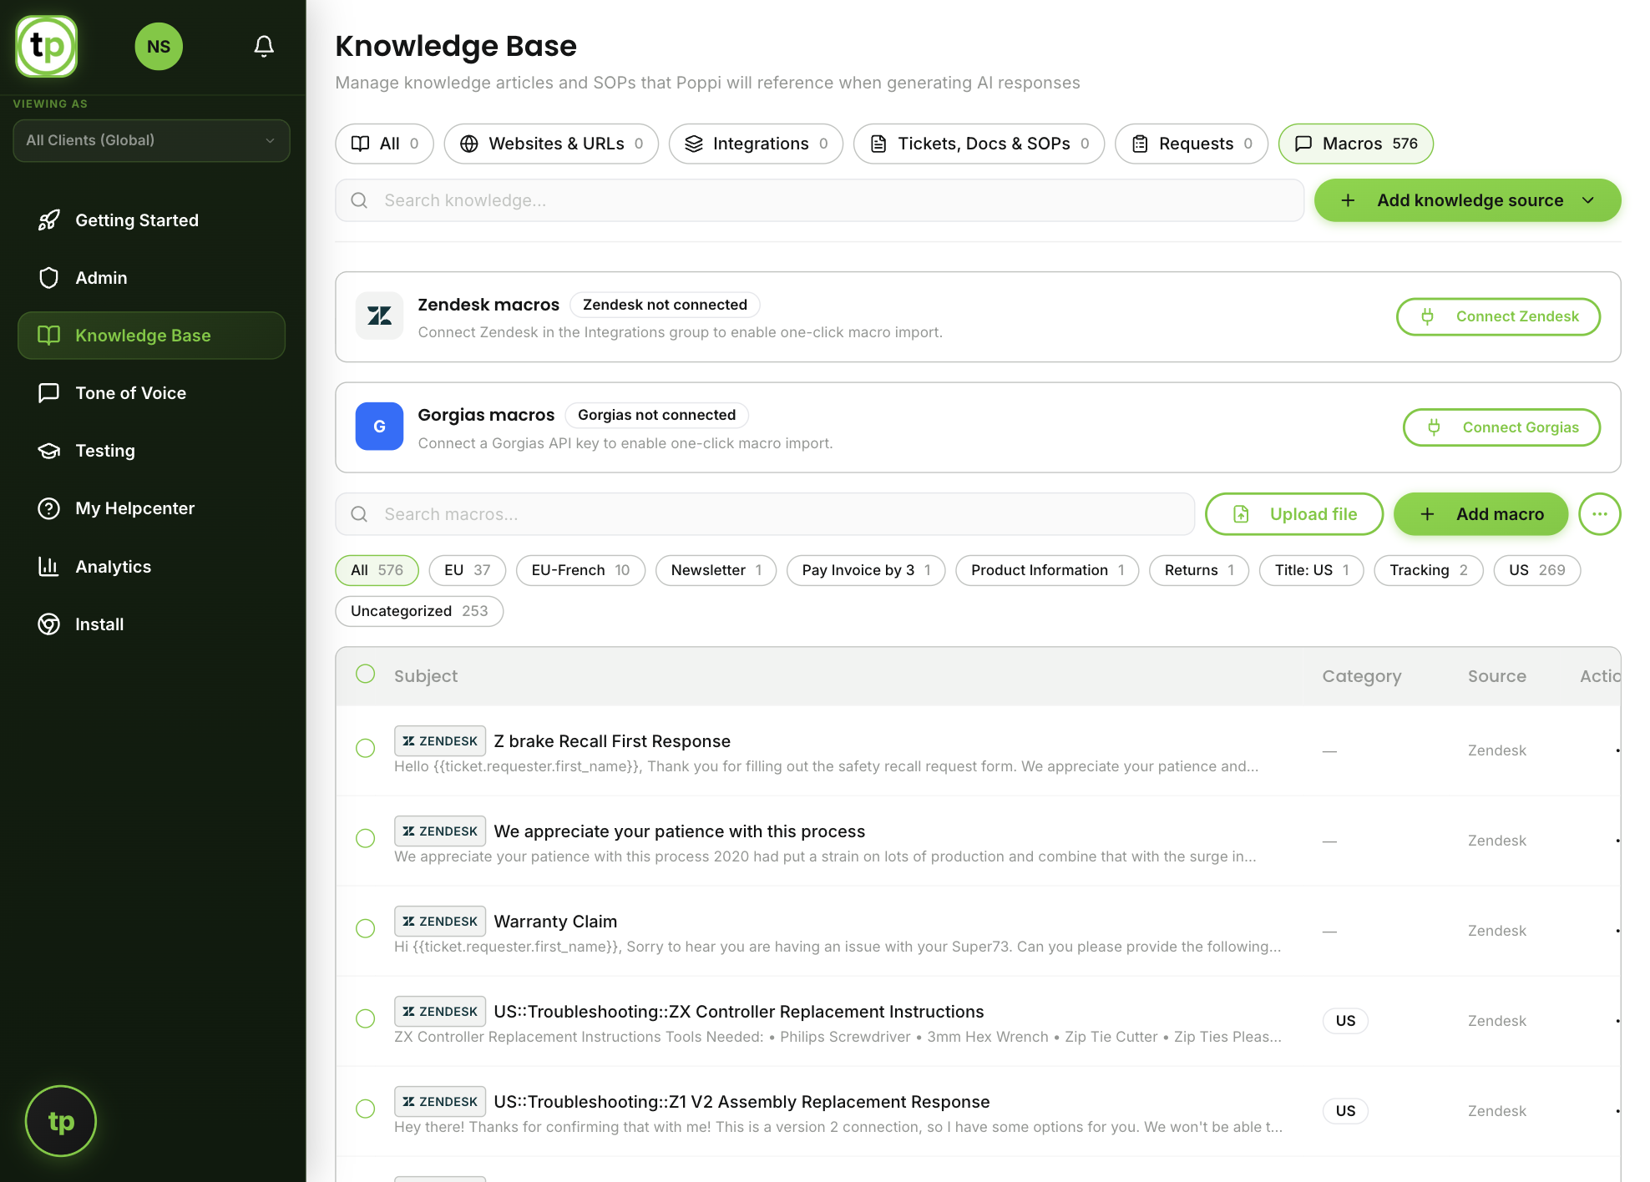Filter by Pay Invoice by 3 chip
This screenshot has width=1650, height=1182.
(x=866, y=570)
